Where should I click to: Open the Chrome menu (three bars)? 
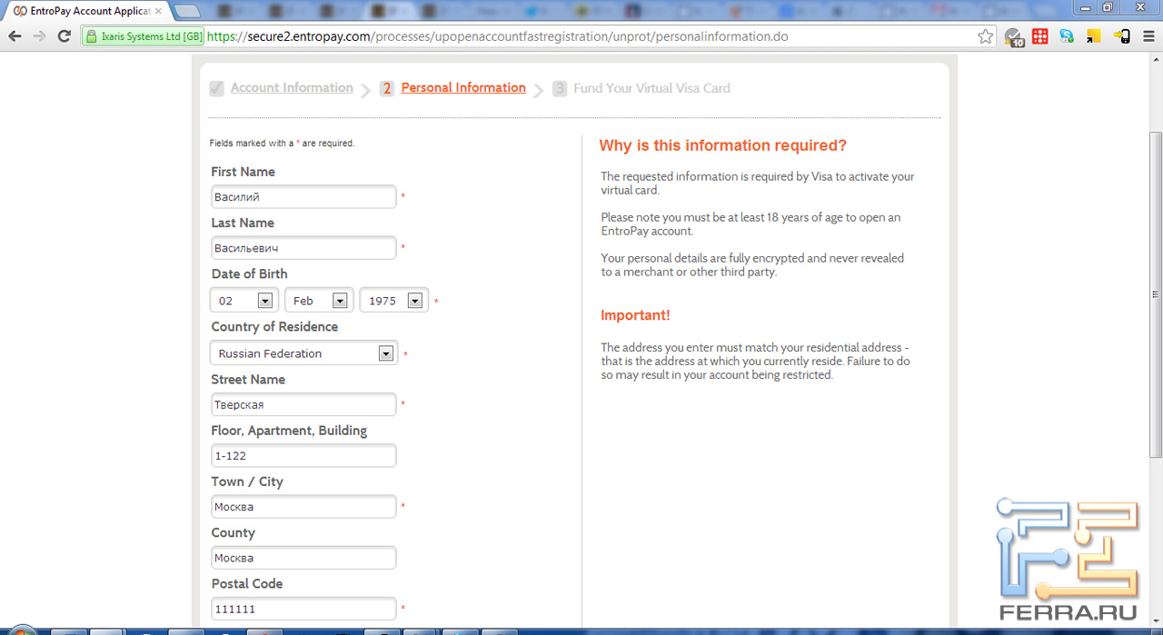(1148, 36)
